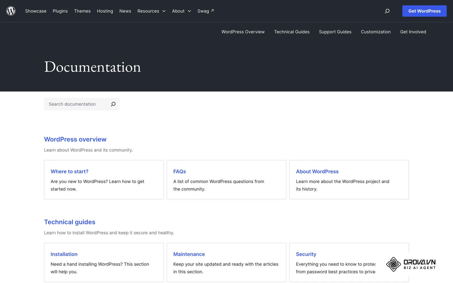Open the WordPress overview section heading

pos(75,139)
